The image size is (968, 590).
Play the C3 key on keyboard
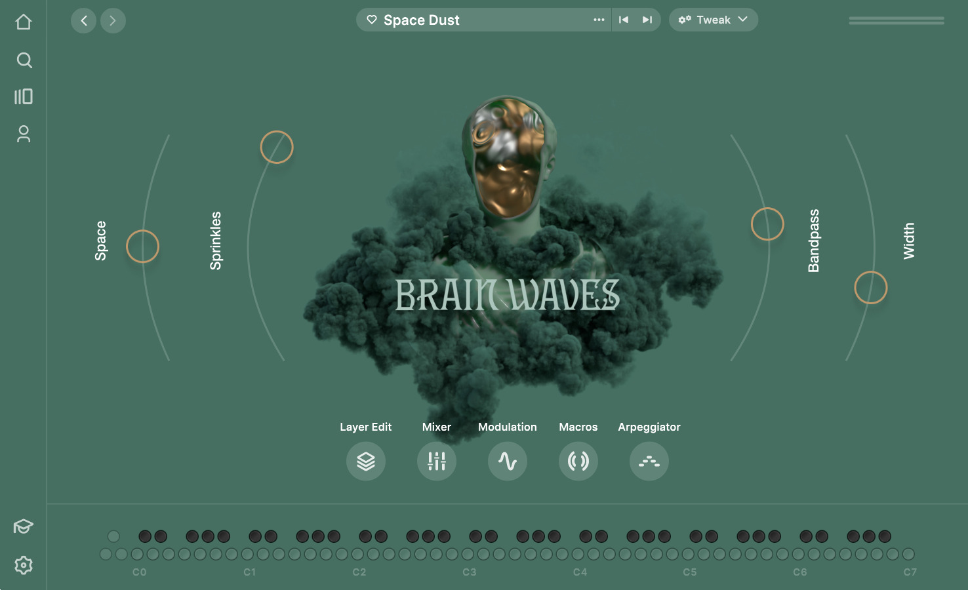pos(468,555)
